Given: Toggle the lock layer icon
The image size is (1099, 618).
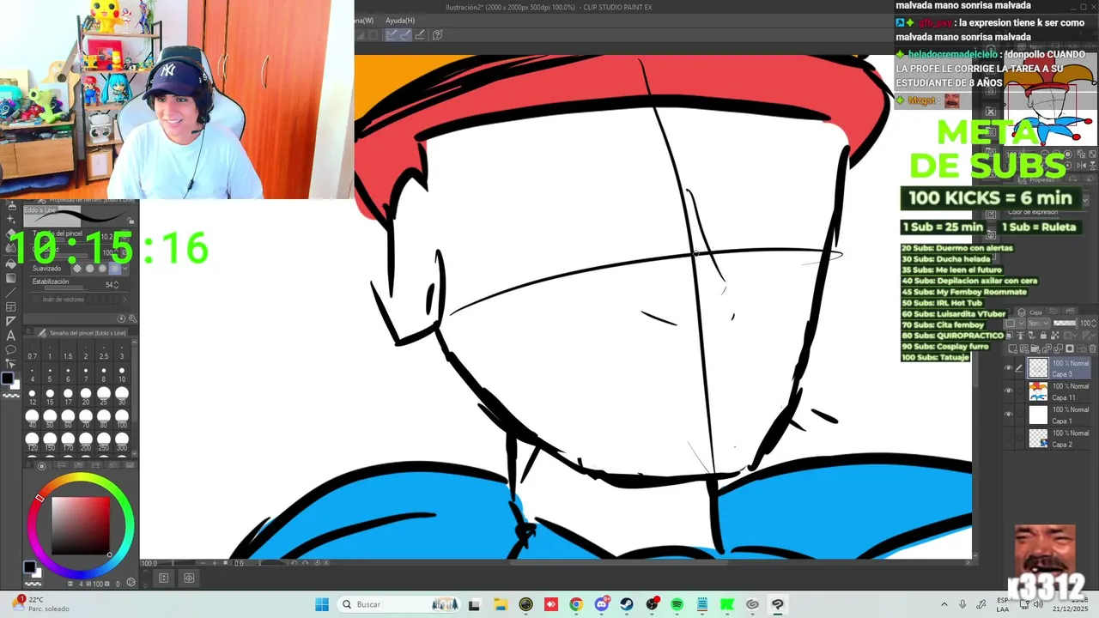Looking at the screenshot, I should (x=1043, y=335).
